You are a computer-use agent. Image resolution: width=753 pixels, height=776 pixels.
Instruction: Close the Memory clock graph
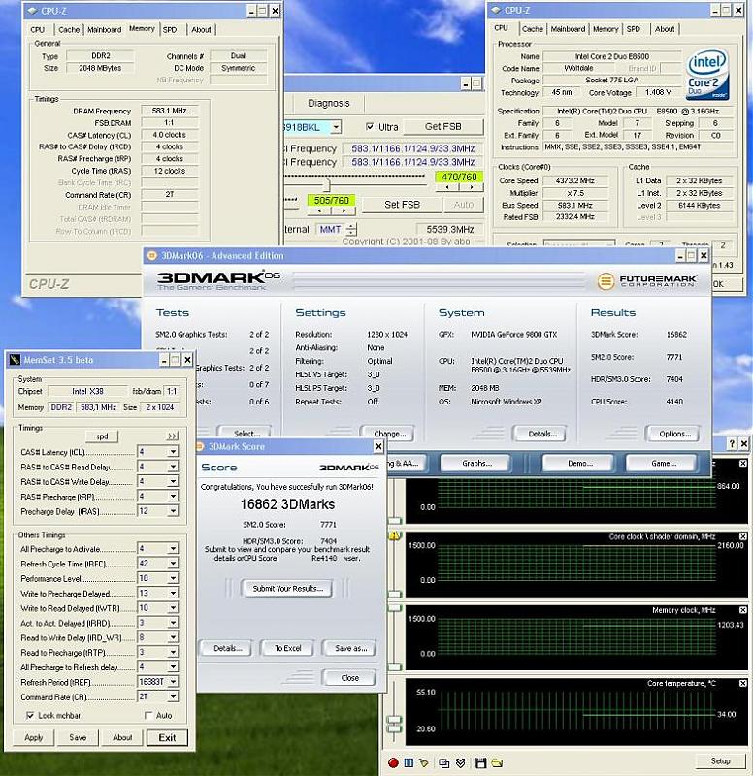[x=742, y=610]
